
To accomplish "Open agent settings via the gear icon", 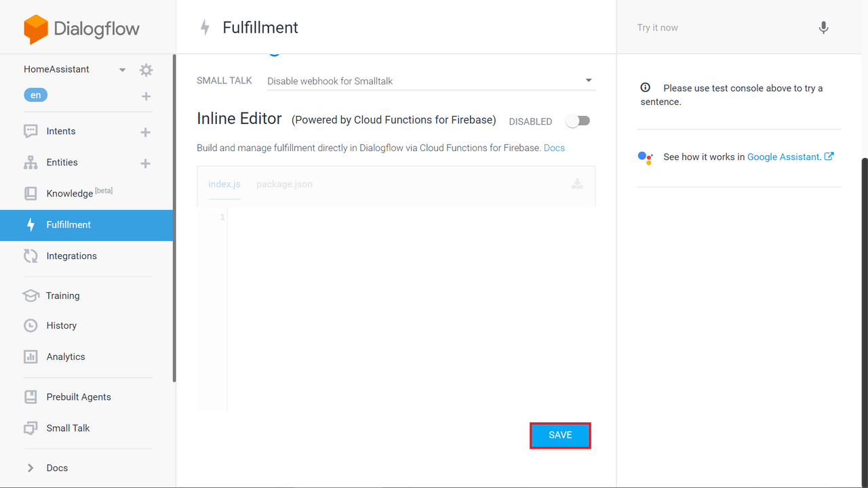I will pyautogui.click(x=146, y=70).
